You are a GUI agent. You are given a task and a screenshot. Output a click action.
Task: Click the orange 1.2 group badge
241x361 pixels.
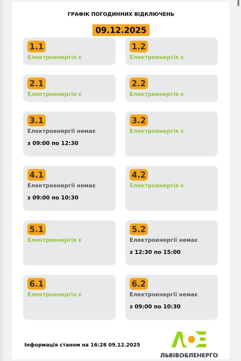point(139,47)
